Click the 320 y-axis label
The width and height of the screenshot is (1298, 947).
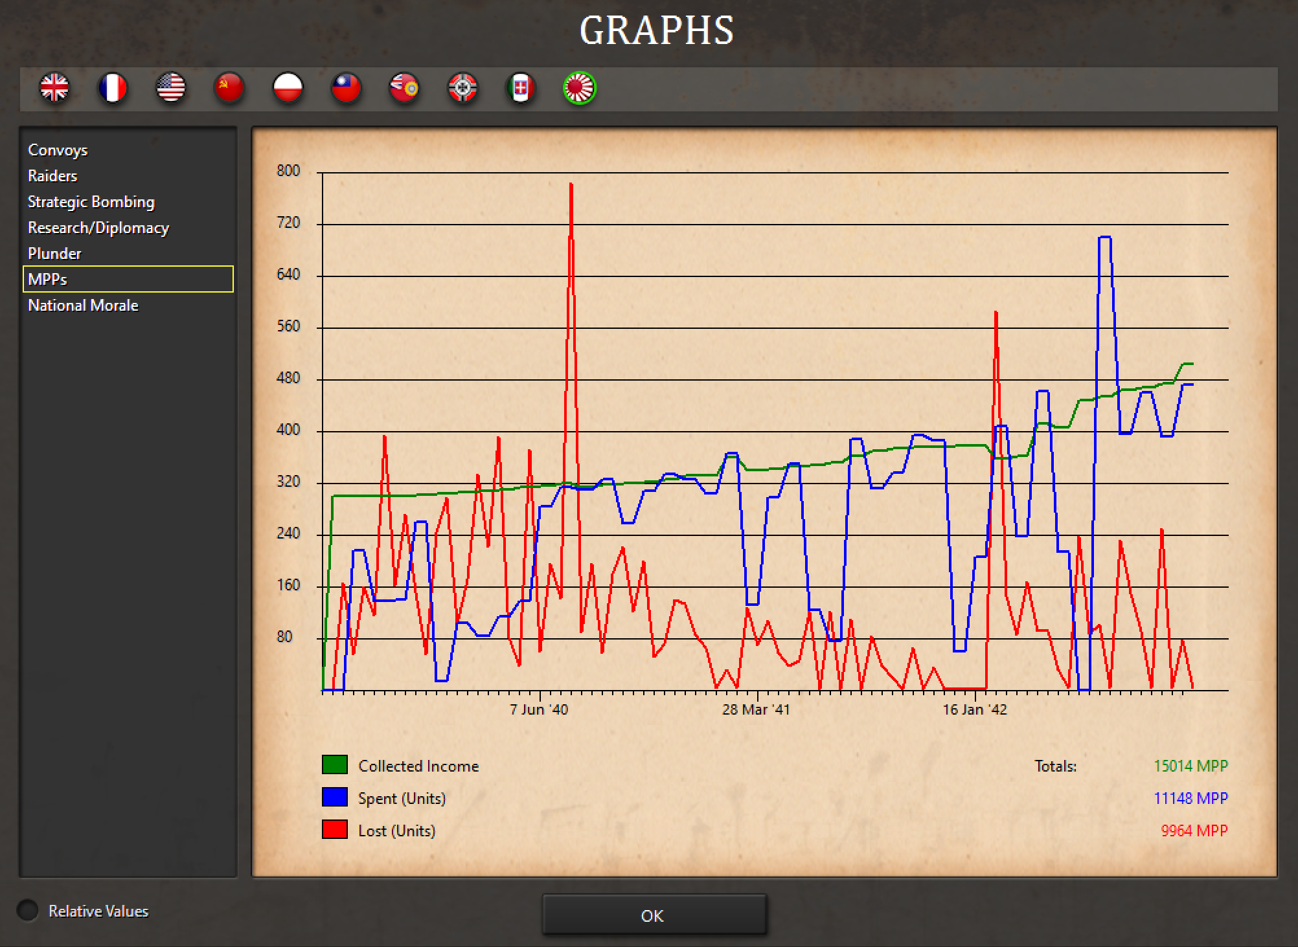point(288,482)
